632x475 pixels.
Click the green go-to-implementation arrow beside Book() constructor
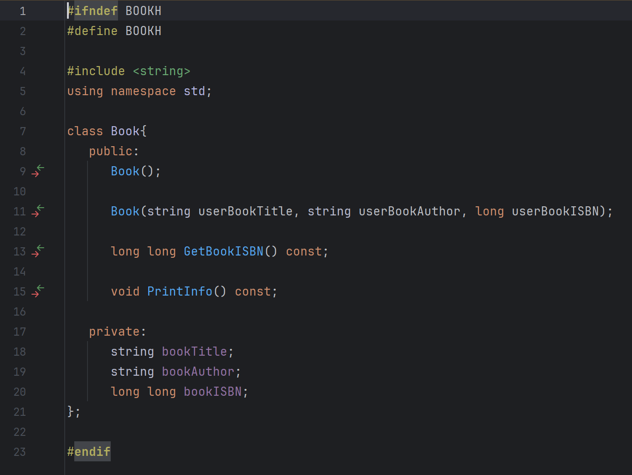click(41, 167)
